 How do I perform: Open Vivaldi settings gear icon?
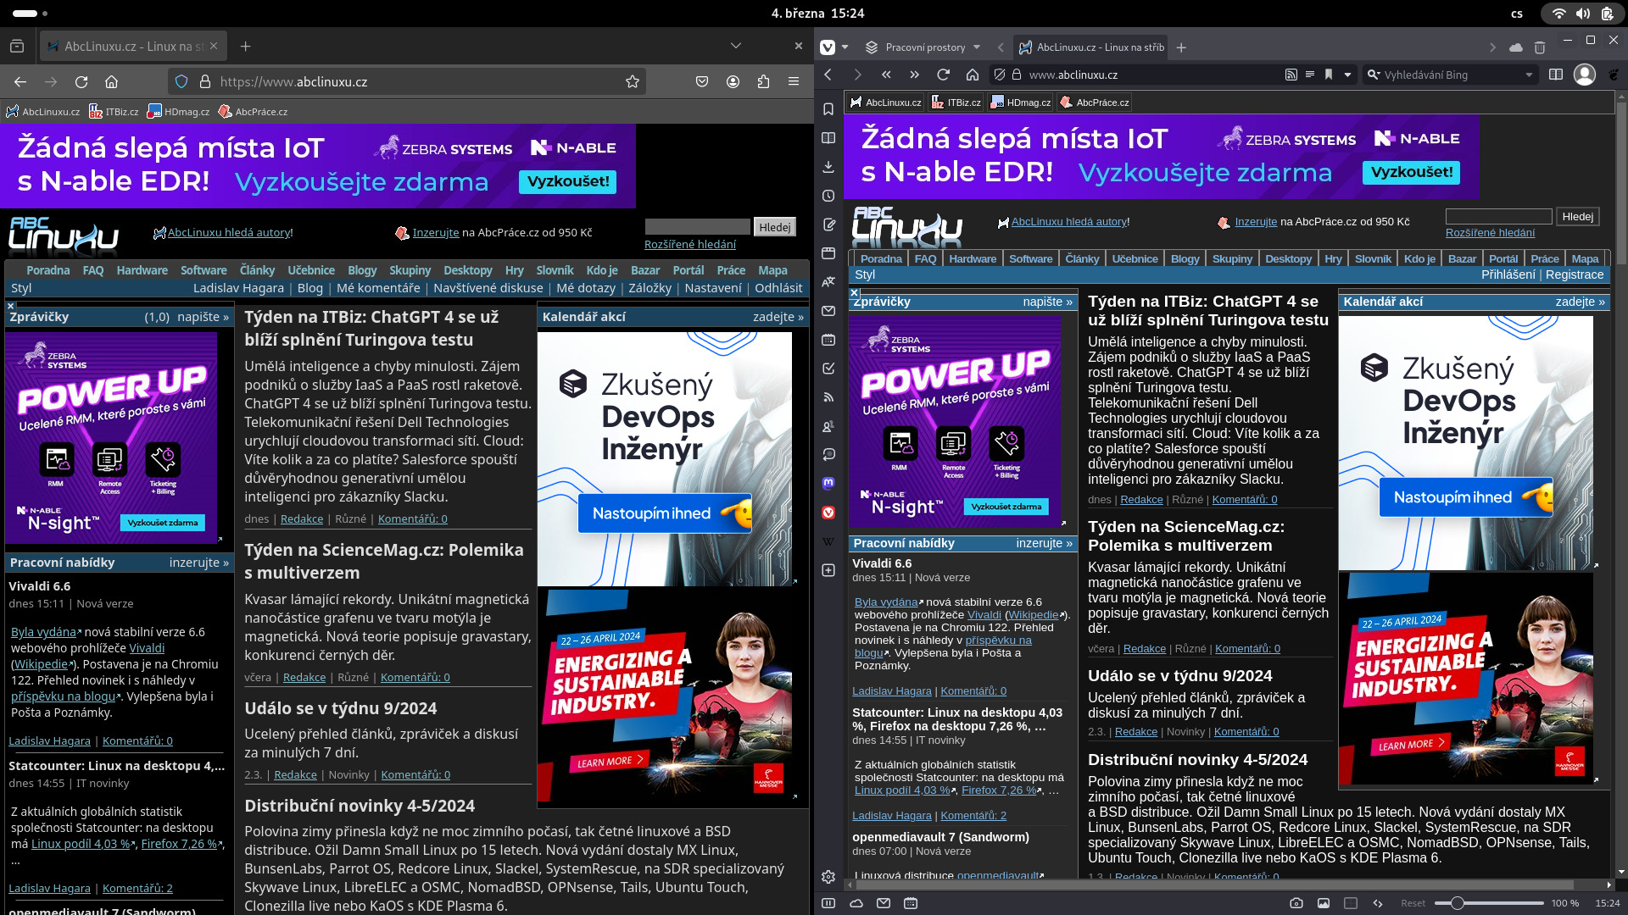[828, 877]
